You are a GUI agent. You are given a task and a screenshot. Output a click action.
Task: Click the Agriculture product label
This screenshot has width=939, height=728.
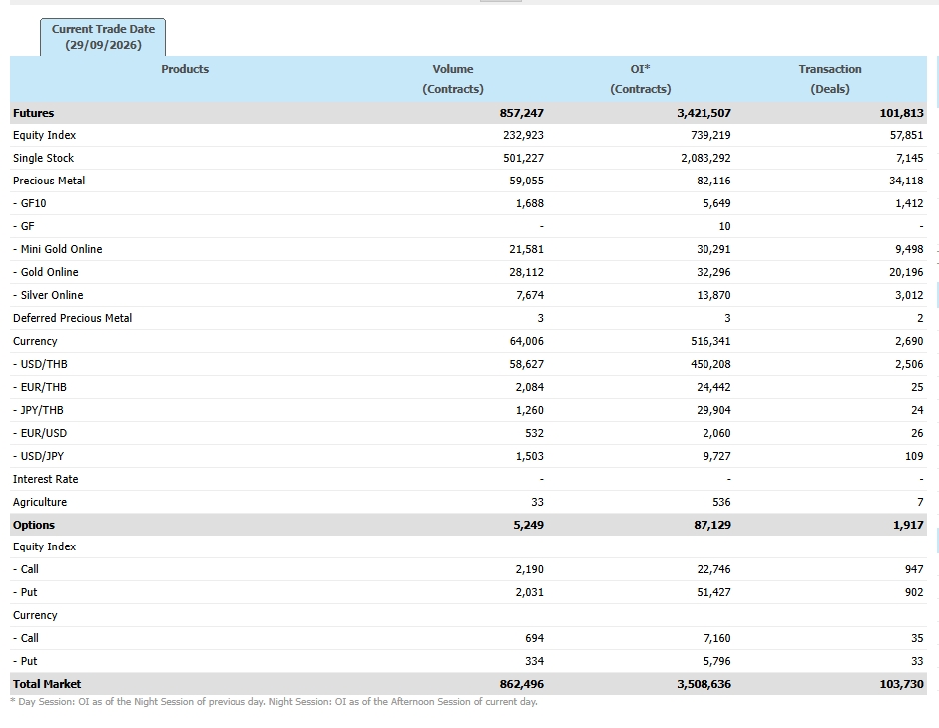[x=40, y=502]
